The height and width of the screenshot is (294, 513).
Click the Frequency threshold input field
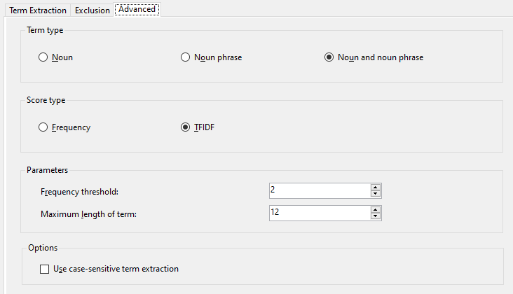[x=319, y=190]
